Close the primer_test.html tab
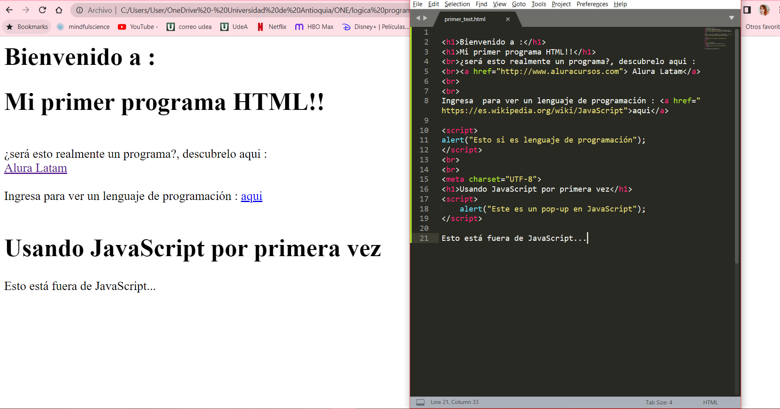 [508, 19]
